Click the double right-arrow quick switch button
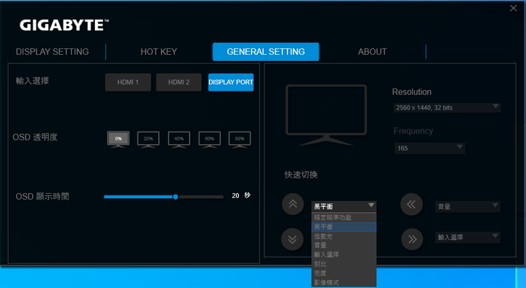 (x=412, y=239)
